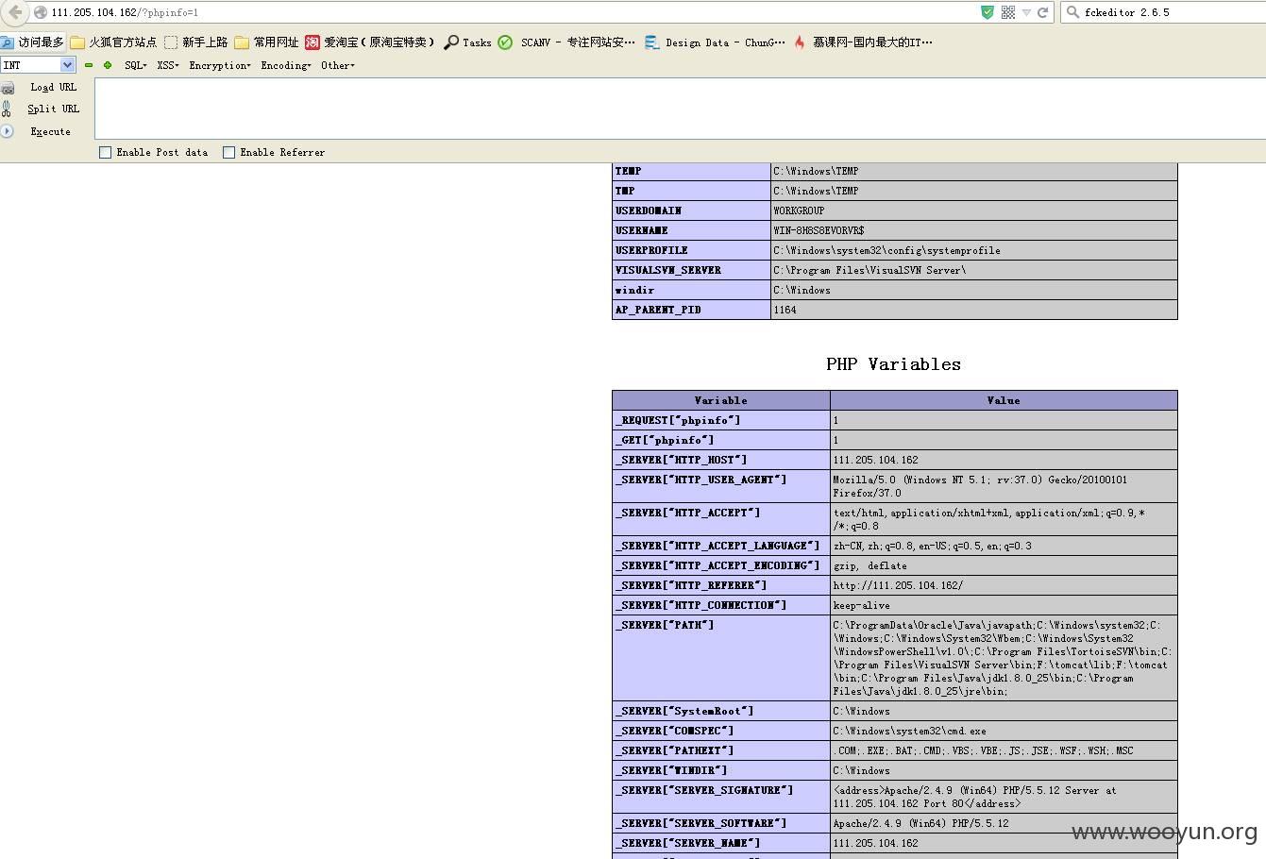Screen dimensions: 1266x859
Task: Select the _SERVER["SERVER_SIGNATURE"] variable cell
Action: pos(721,797)
